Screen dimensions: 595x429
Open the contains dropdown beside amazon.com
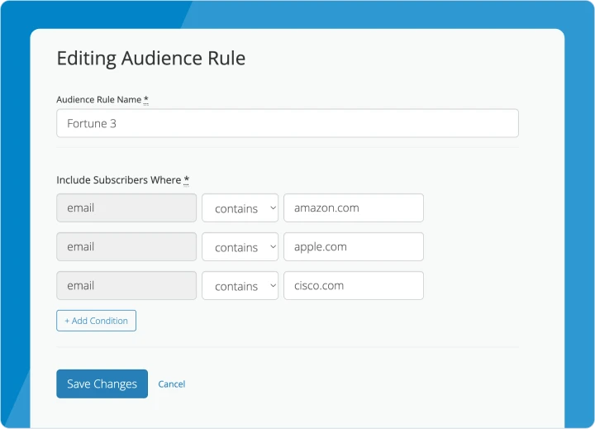[240, 208]
